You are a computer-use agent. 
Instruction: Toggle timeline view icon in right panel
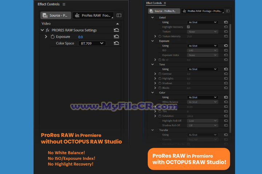tap(227, 11)
